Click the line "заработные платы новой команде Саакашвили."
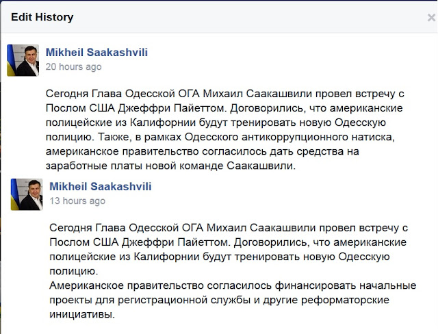 pos(170,166)
